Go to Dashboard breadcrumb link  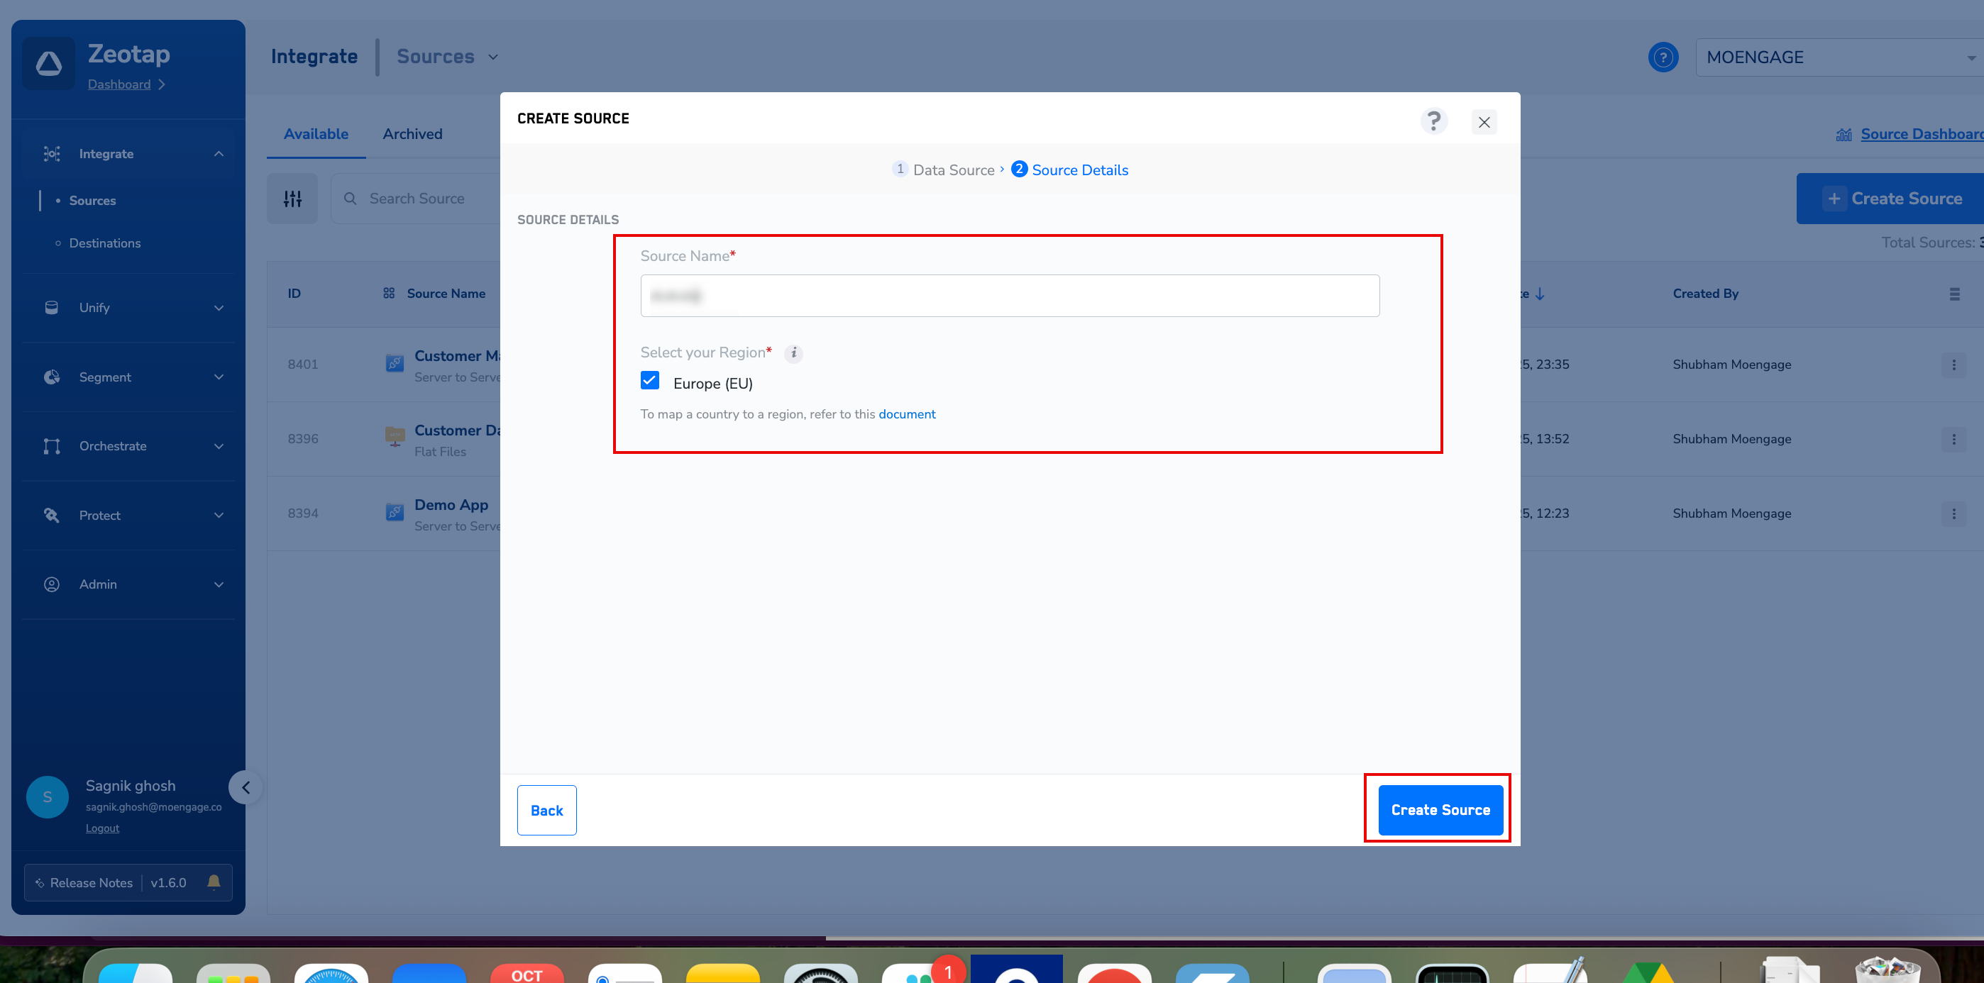(119, 84)
